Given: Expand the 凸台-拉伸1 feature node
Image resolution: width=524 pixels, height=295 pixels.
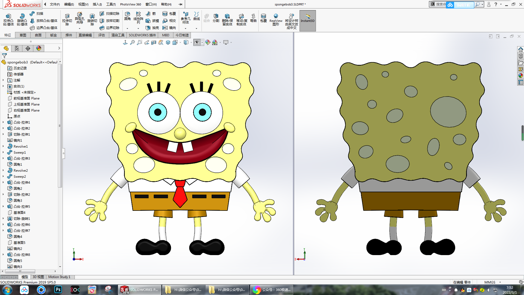Looking at the screenshot, I should 3,122.
